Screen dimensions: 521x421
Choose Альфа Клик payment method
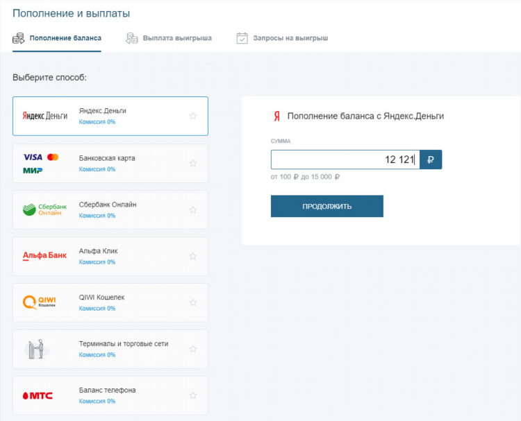pos(110,256)
